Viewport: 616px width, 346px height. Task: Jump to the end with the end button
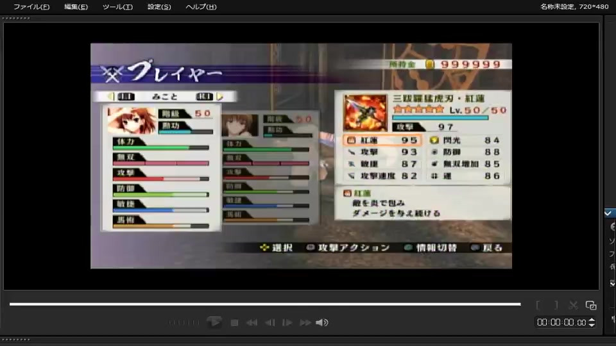[x=305, y=322]
